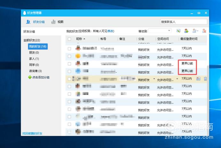The height and width of the screenshot is (148, 221).
Task: Sort by the 昵称 column header
Action: click(x=79, y=39)
